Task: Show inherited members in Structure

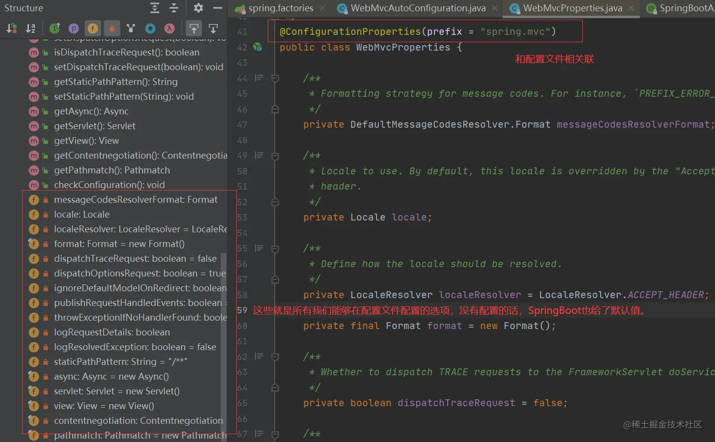Action: 55,28
